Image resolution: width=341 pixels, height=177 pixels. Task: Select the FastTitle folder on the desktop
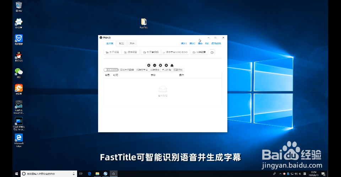pos(144,23)
